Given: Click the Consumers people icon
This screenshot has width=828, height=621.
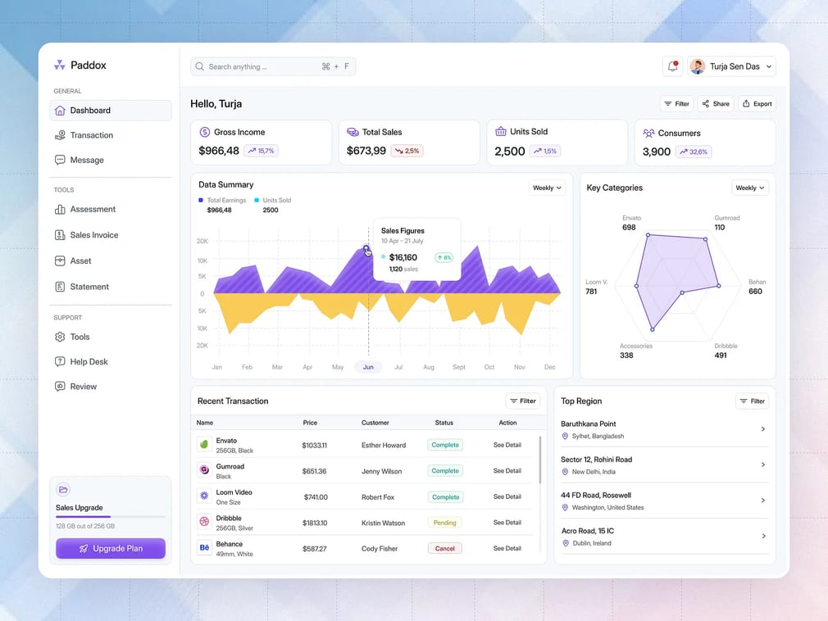Looking at the screenshot, I should pyautogui.click(x=648, y=133).
